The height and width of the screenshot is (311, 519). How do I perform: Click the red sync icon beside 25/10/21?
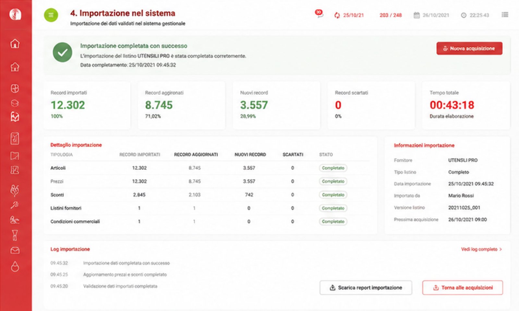tap(337, 15)
